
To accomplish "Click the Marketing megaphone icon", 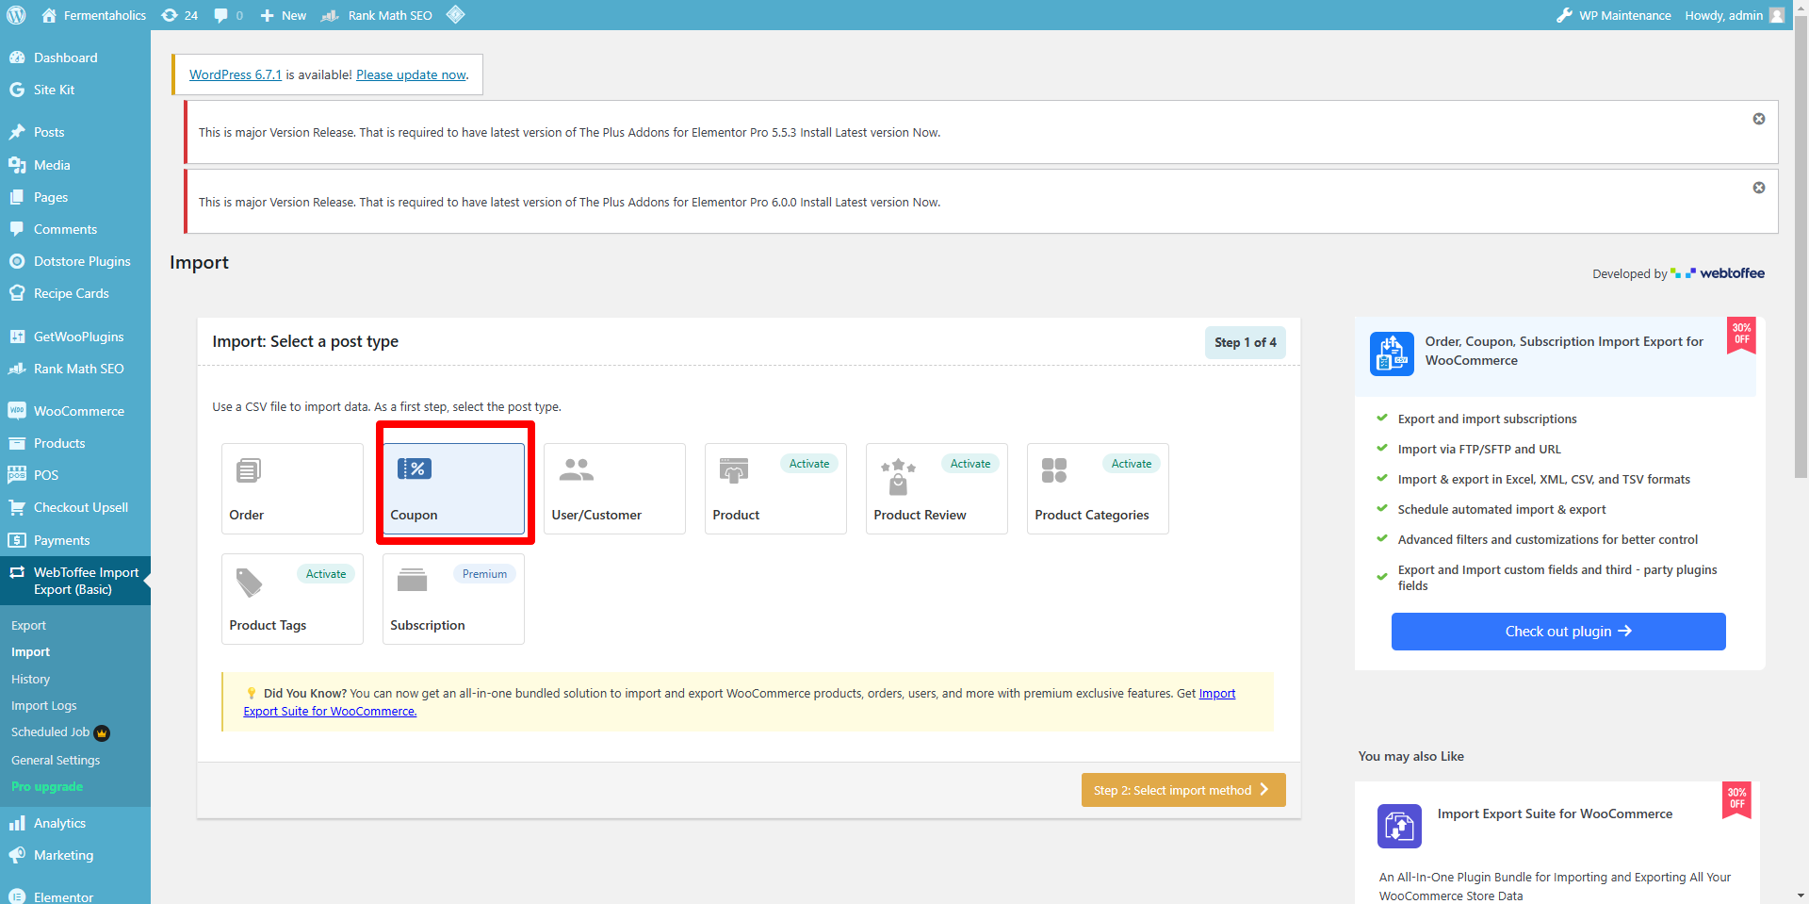I will point(17,855).
